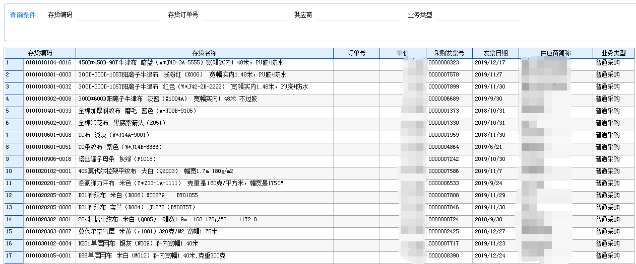Click the 存货编码 query input field
This screenshot has width=636, height=264.
point(118,15)
